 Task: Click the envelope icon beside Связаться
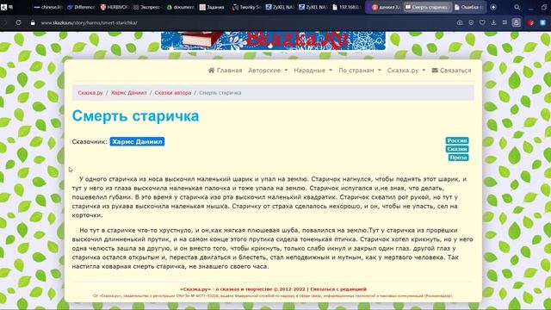(435, 71)
